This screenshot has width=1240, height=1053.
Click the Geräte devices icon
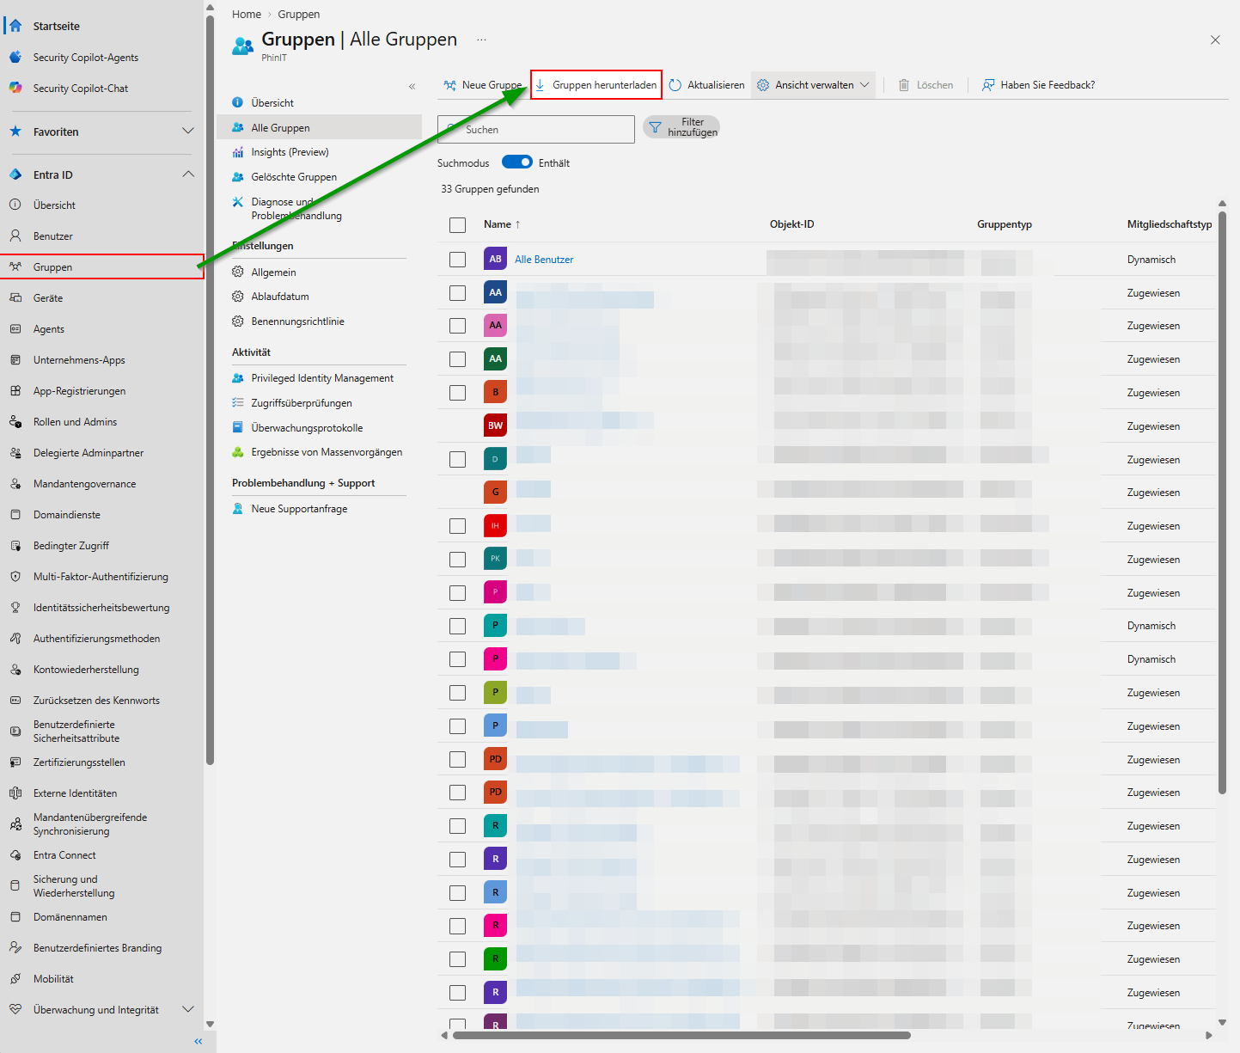coord(15,297)
